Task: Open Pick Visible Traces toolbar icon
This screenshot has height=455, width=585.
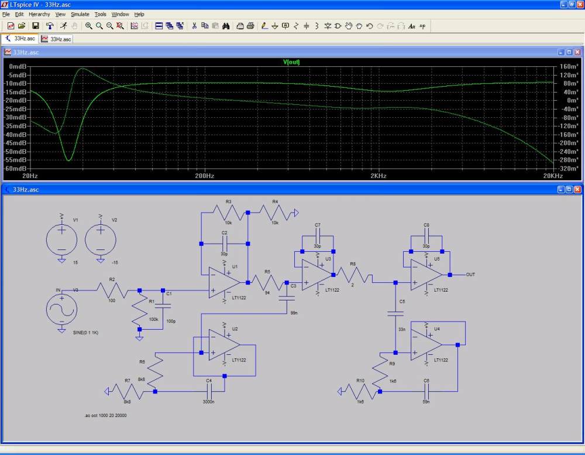Action: pos(135,26)
